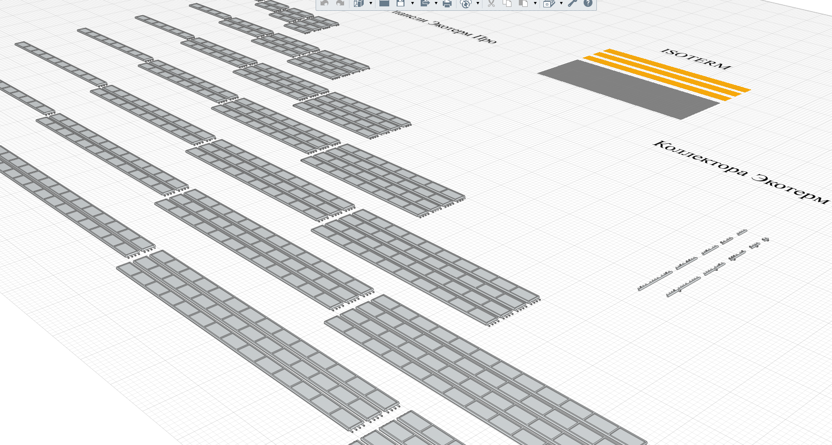Open help with question mark icon
Screen dimensions: 832x445
click(x=588, y=3)
